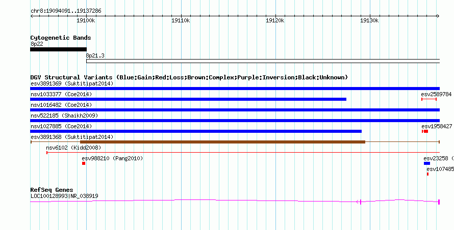The height and width of the screenshot is (230, 454).
Task: Click the brown complex bar of esv3891368
Action: click(x=222, y=142)
